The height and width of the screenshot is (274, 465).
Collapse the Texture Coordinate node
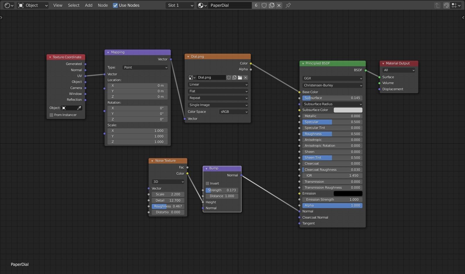(x=50, y=57)
